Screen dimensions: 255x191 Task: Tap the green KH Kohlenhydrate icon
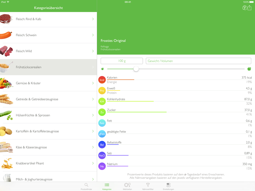(102, 101)
